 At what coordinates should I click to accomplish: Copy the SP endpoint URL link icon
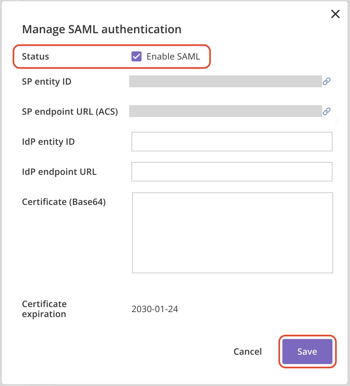tap(327, 111)
